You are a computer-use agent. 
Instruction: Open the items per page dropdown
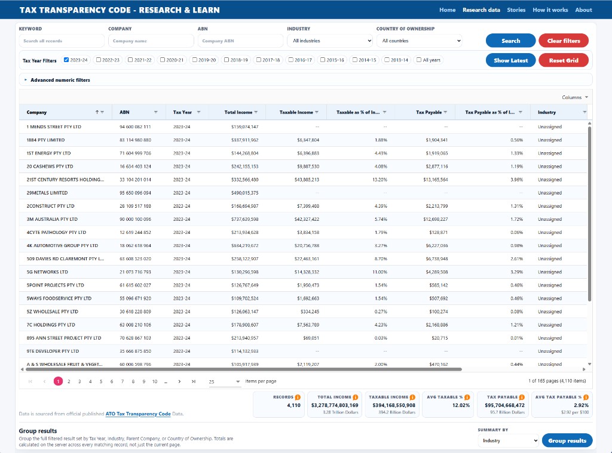pos(225,381)
